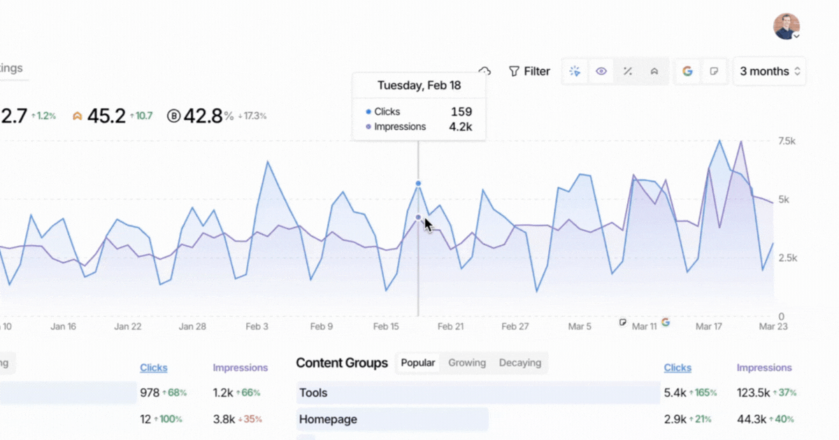
Task: Open the 3 months date range dropdown
Action: pos(769,71)
